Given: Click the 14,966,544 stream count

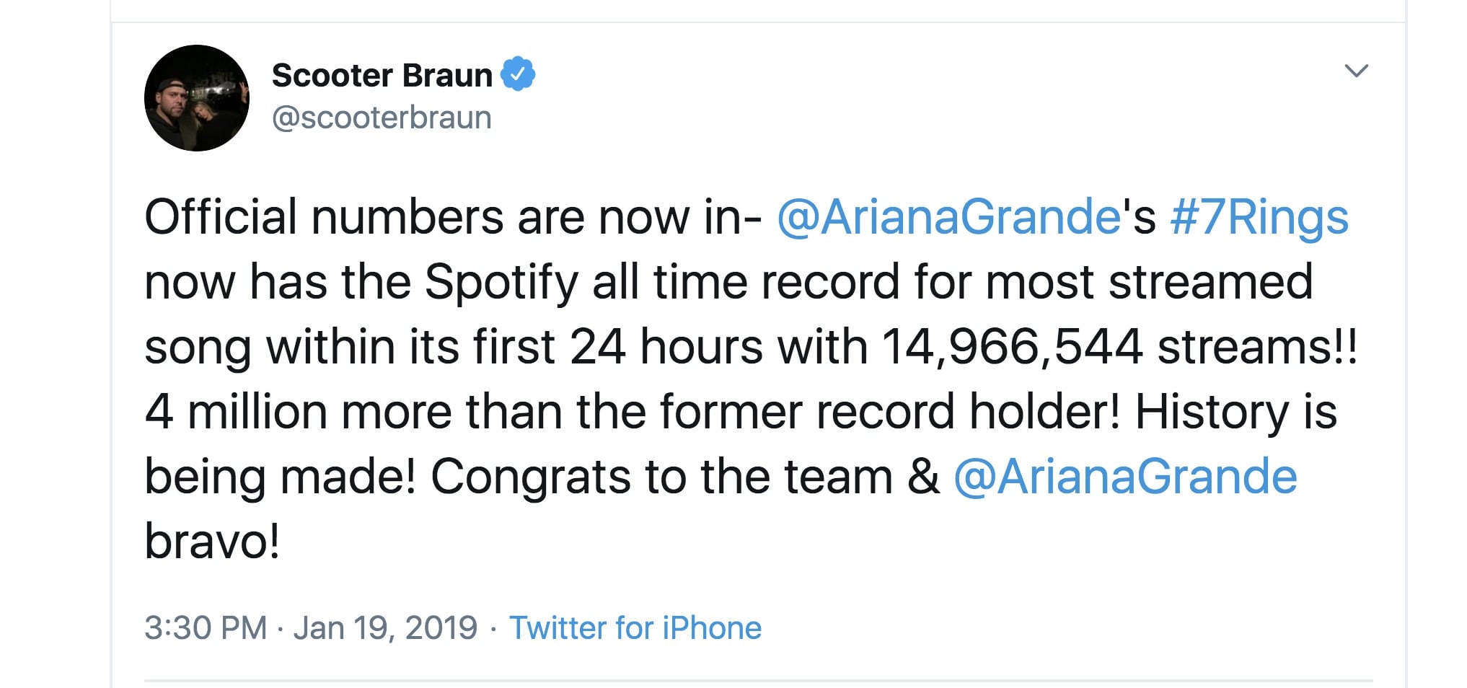Looking at the screenshot, I should point(1012,347).
